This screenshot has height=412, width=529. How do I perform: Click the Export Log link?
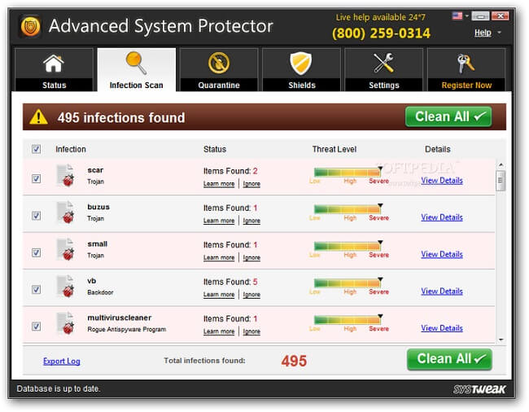62,361
